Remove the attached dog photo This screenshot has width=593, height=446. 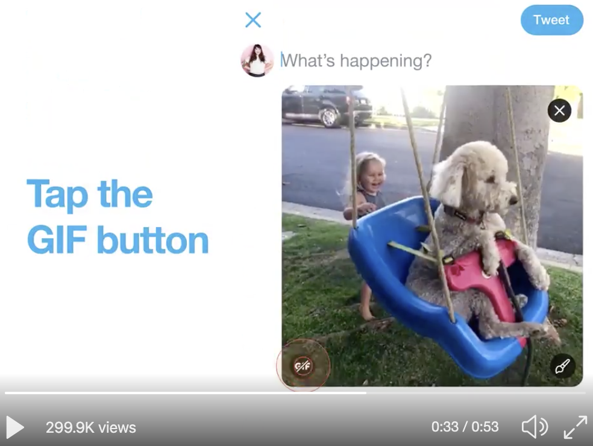pyautogui.click(x=559, y=110)
